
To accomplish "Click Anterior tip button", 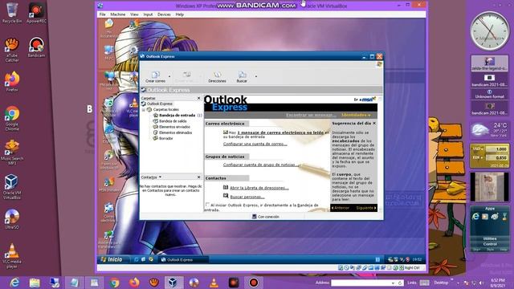I will click(x=340, y=208).
